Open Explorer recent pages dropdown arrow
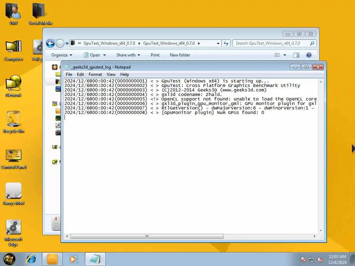This screenshot has height=266, width=355. point(67,43)
